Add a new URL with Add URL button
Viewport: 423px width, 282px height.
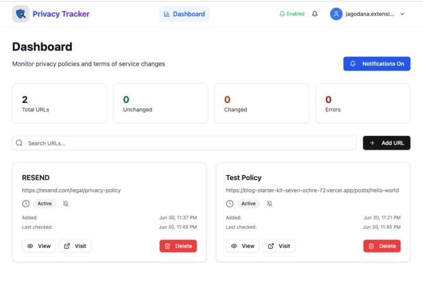click(387, 143)
